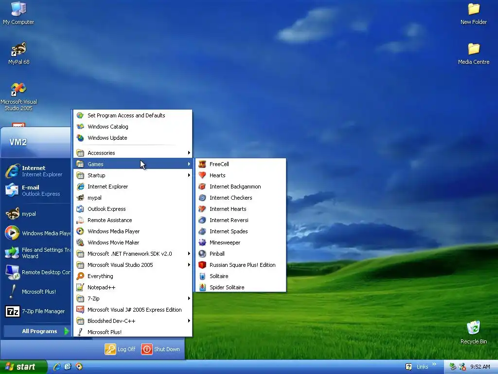Expand Microsoft .NET Framework SDK v2.0 submenu
Viewport: 498px width, 374px height.
tap(133, 254)
